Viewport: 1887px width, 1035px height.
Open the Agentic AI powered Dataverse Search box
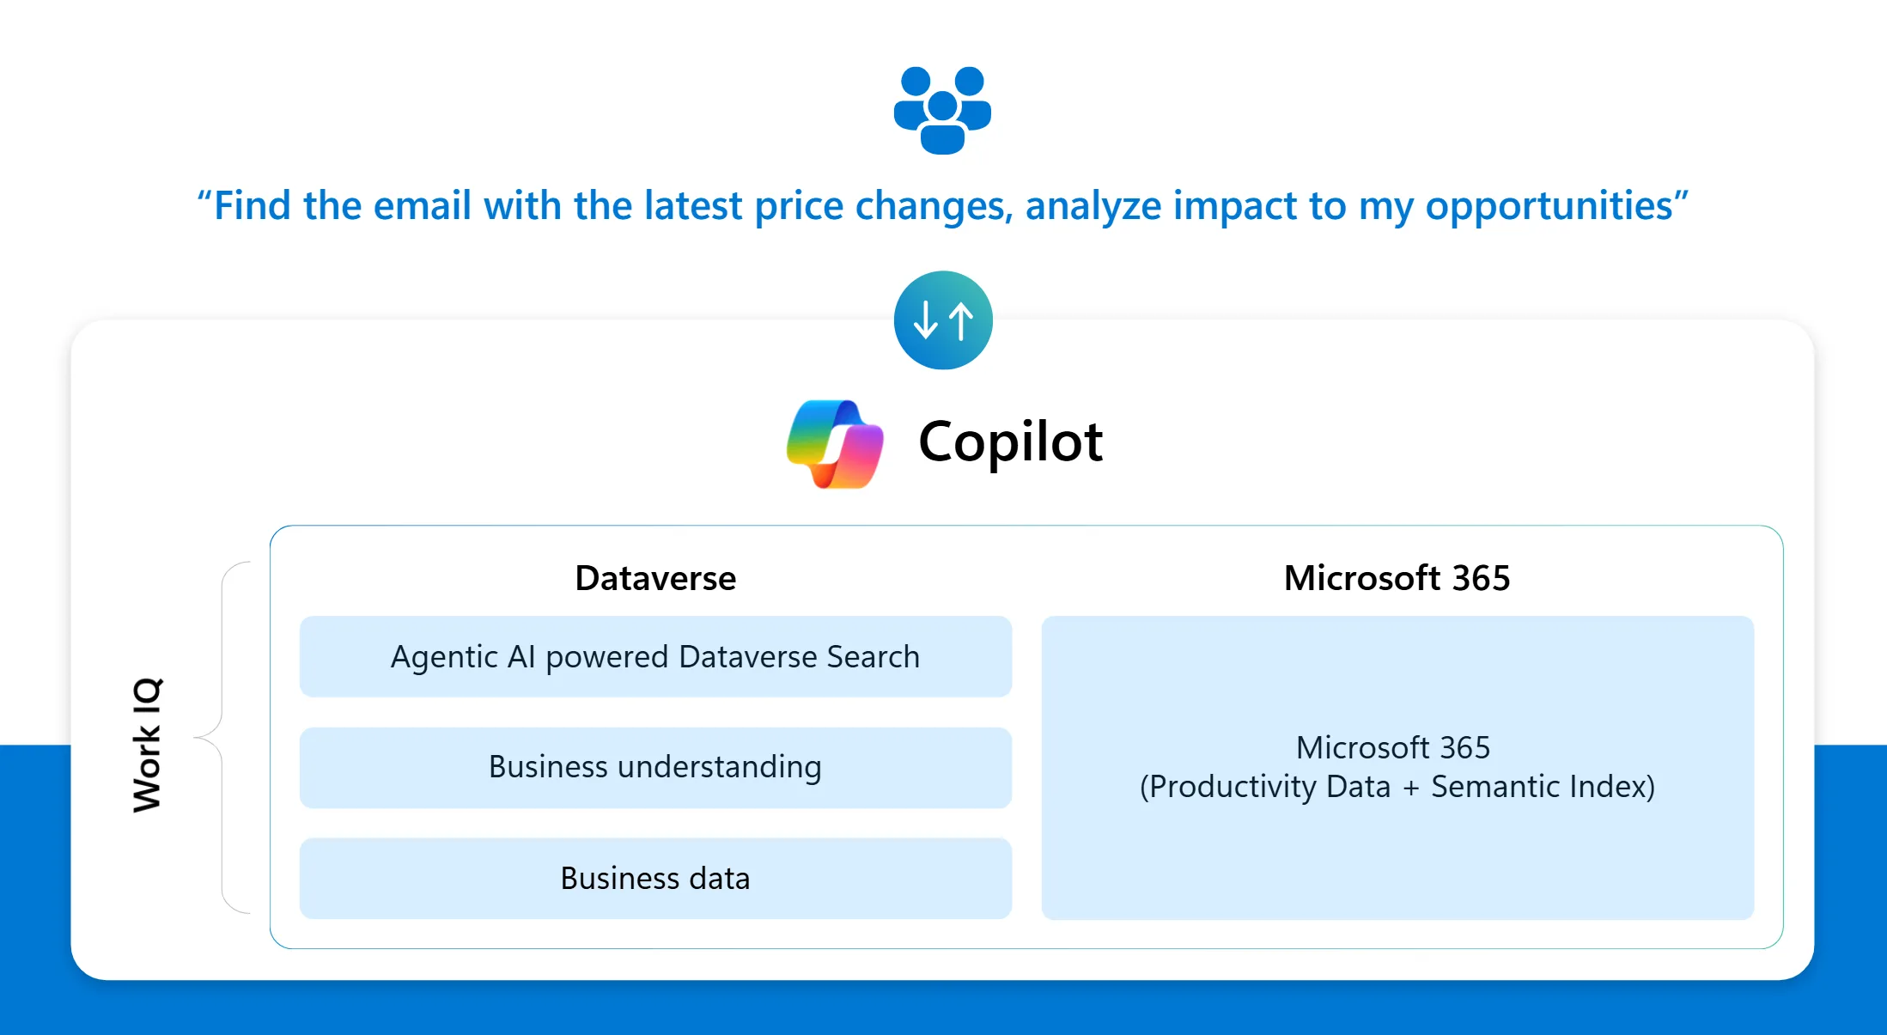(655, 657)
